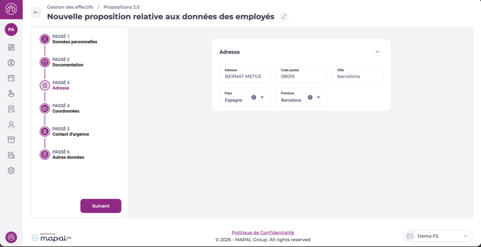The width and height of the screenshot is (481, 247).
Task: Clear the Province selection Barcelona
Action: point(310,97)
